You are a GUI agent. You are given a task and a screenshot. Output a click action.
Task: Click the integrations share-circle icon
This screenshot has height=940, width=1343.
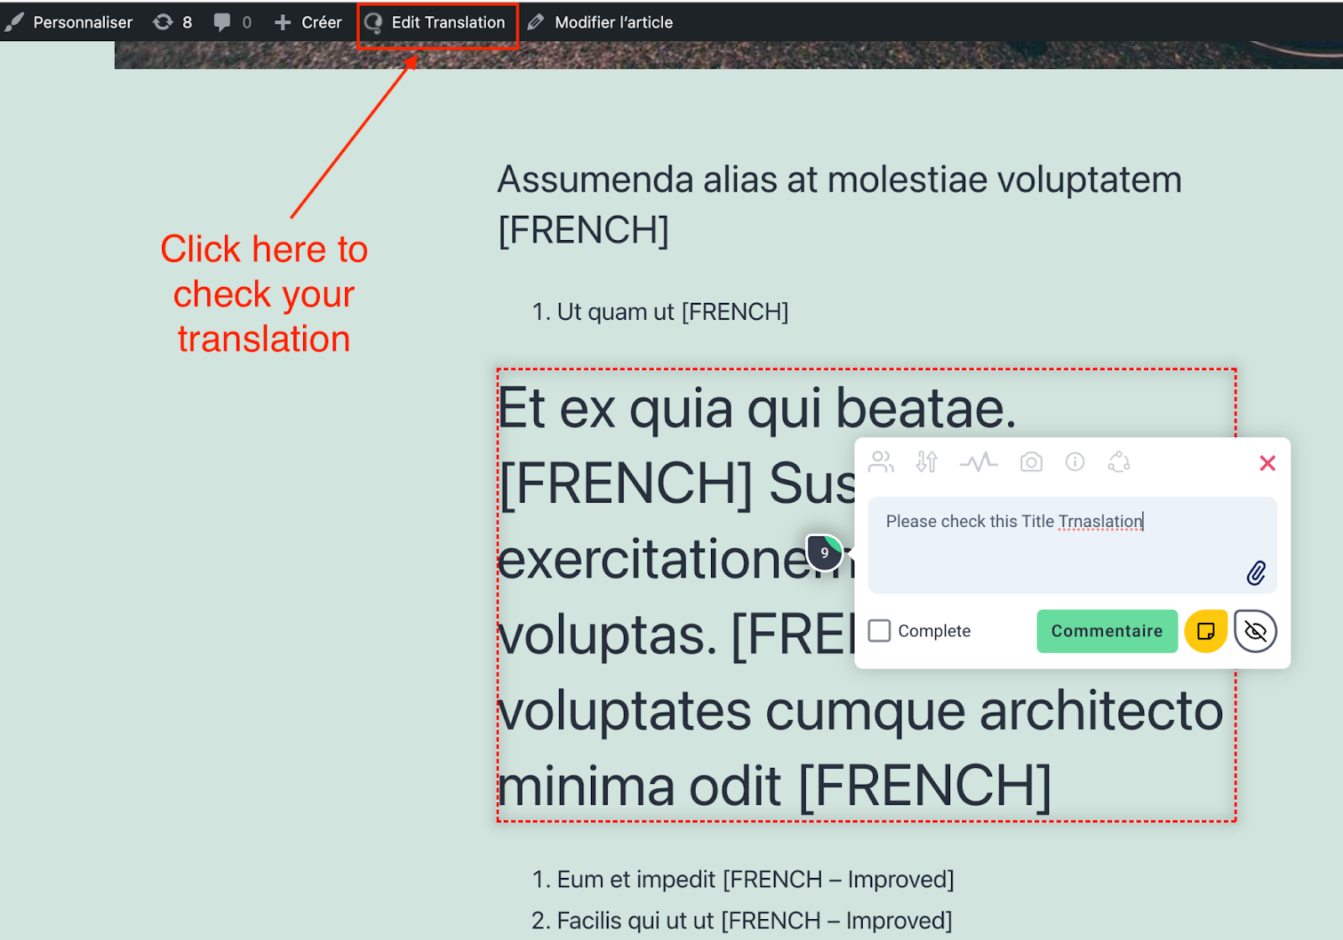1119,462
